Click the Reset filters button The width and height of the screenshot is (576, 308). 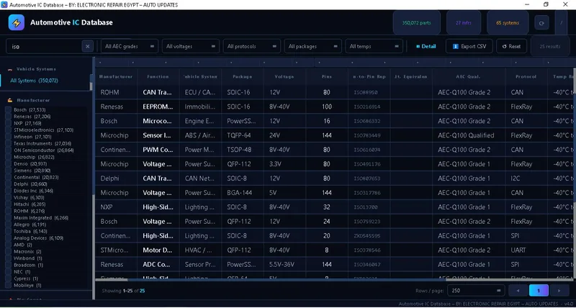coord(511,47)
